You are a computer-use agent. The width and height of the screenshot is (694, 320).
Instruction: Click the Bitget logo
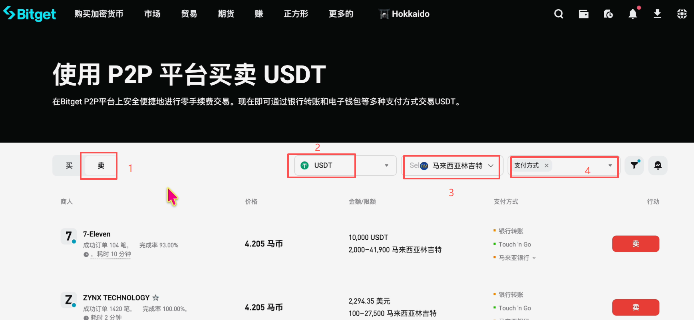[x=30, y=14]
